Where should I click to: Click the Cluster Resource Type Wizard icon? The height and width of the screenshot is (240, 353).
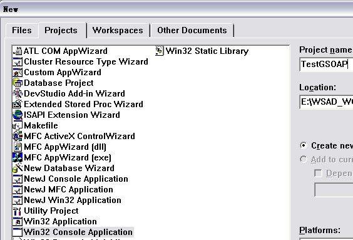click(18, 62)
